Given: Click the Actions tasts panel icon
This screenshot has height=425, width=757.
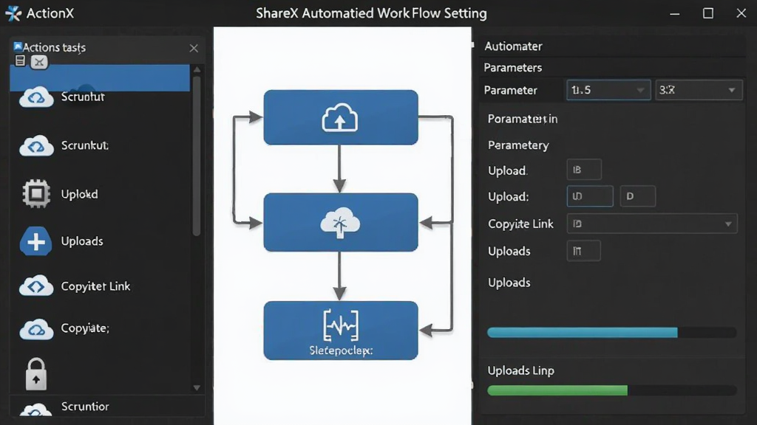Looking at the screenshot, I should click(x=18, y=46).
